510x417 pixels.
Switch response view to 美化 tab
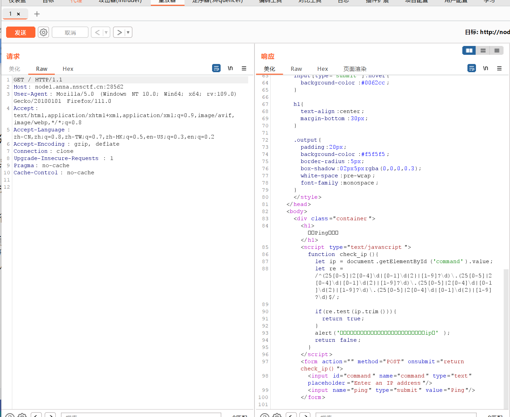pos(269,69)
